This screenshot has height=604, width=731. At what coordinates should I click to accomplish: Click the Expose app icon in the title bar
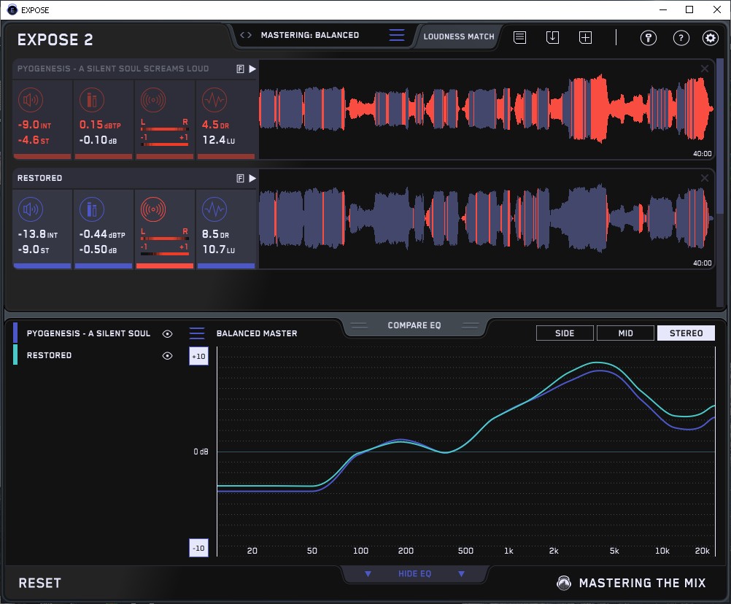pos(12,9)
